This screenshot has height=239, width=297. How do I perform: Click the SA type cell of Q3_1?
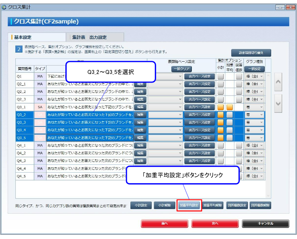40,107
